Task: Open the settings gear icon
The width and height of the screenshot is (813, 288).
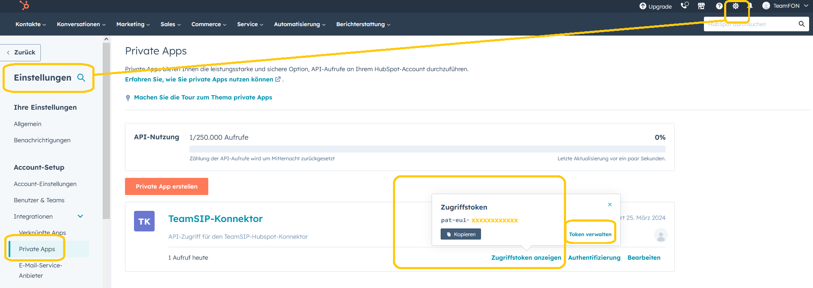Action: tap(736, 6)
